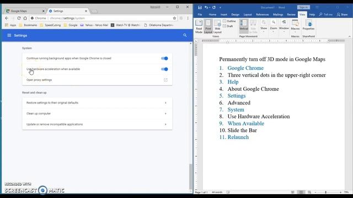This screenshot has width=353, height=198.
Task: Go to the Chrome home page icon
Action: coord(25,18)
